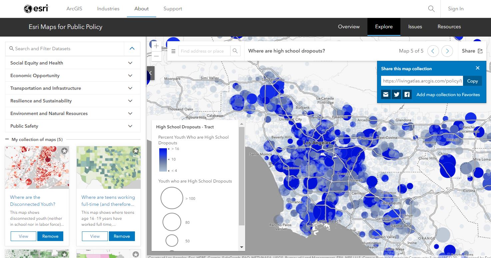Click the Find address or place field

[204, 51]
